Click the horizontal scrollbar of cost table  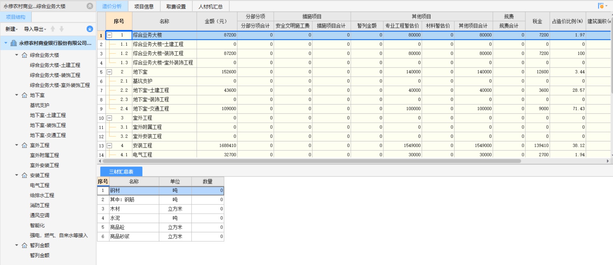(311, 161)
